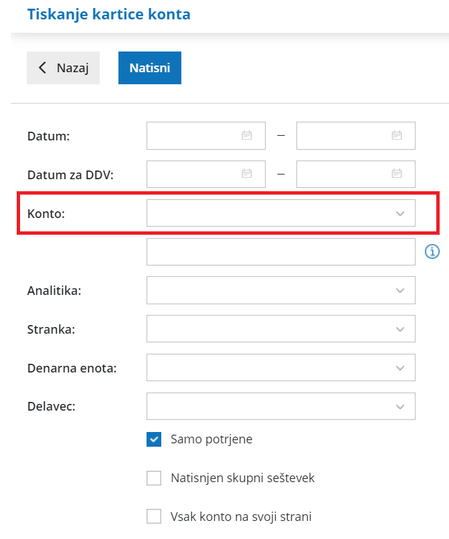Open the Analitika dropdown

click(x=399, y=290)
